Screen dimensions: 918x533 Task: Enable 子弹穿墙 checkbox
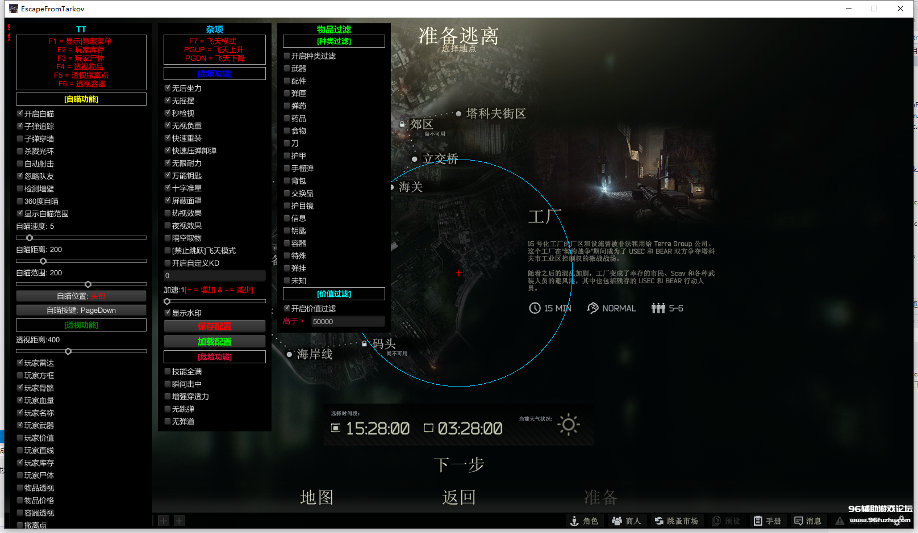tap(20, 139)
